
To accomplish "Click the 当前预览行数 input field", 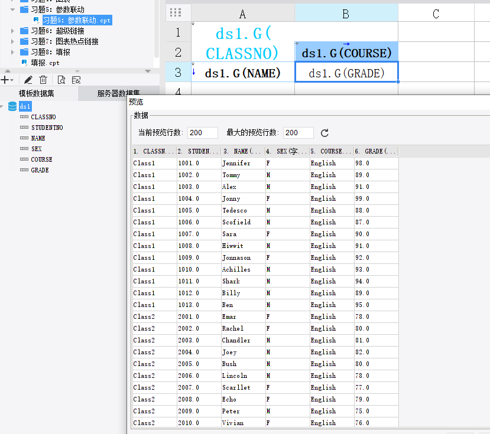I will (x=203, y=133).
